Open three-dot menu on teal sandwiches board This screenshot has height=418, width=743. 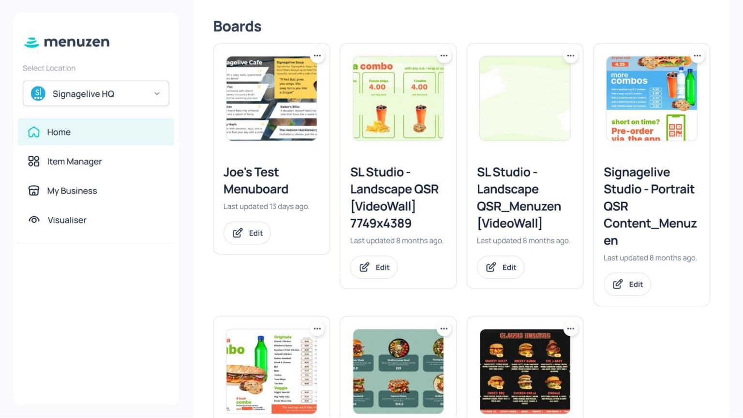(x=444, y=329)
